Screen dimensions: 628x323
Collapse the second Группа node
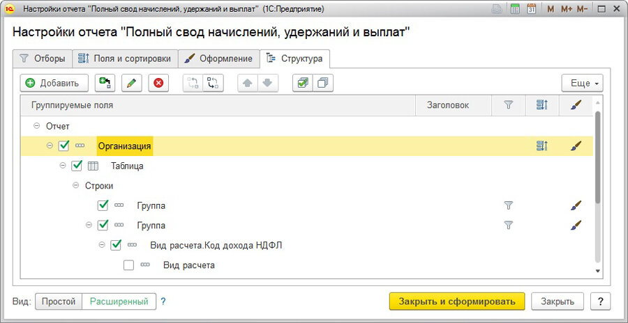pos(89,225)
